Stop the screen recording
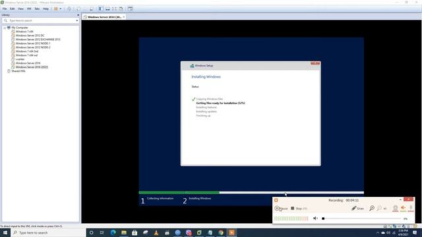The height and width of the screenshot is (237, 422). click(299, 208)
